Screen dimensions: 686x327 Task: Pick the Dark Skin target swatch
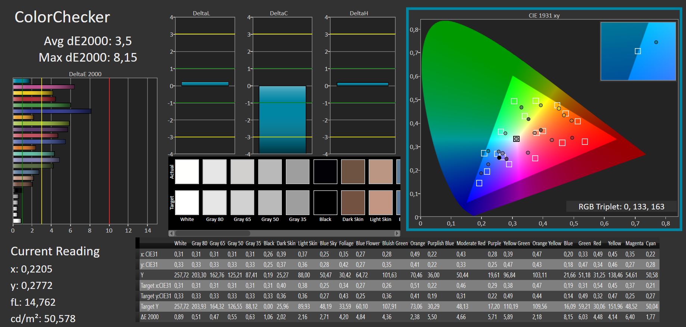pos(353,203)
